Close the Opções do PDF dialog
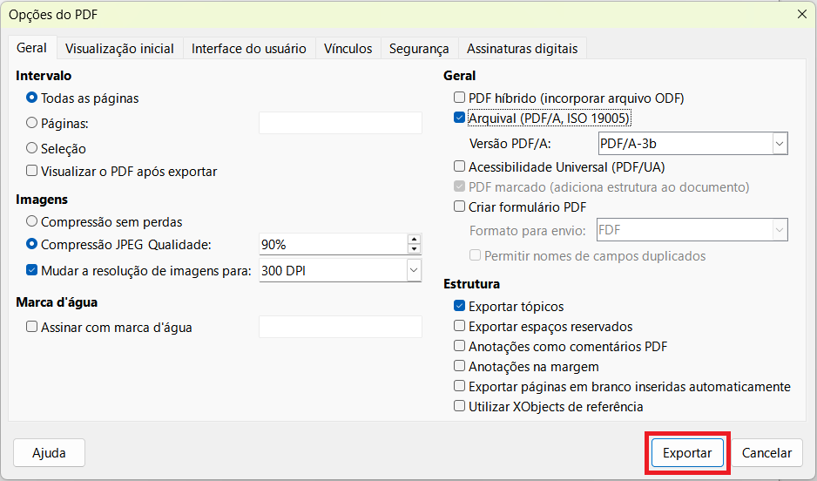Image resolution: width=817 pixels, height=481 pixels. click(x=801, y=13)
